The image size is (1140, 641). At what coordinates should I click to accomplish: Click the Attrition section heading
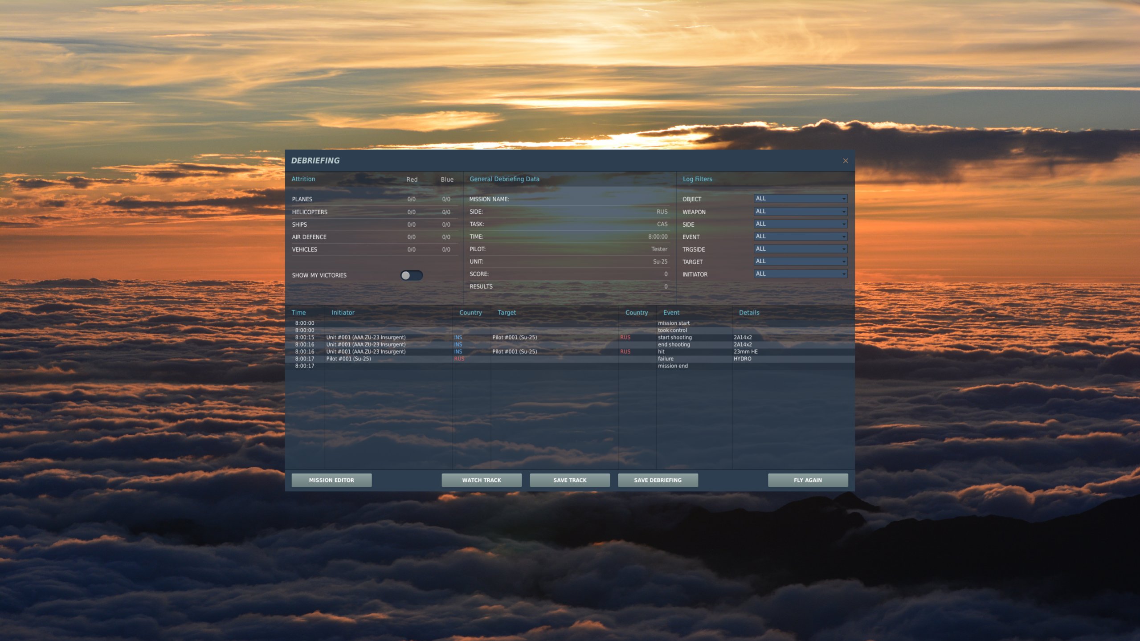303,179
